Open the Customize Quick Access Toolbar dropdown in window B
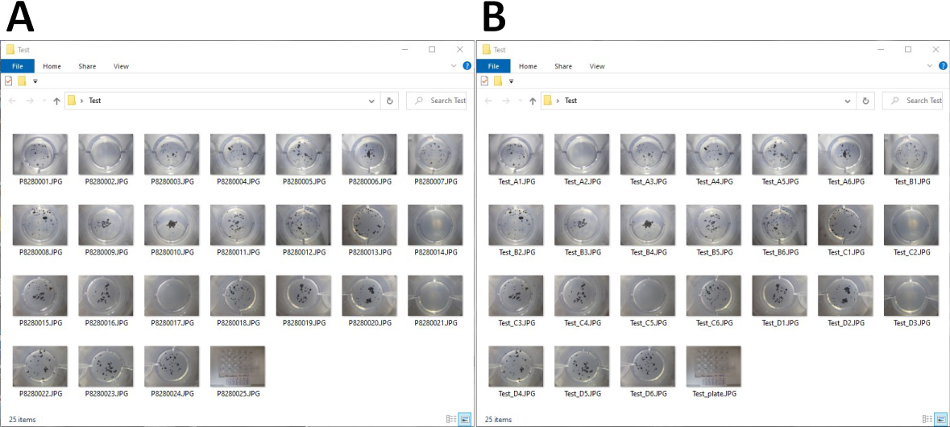Screen dimensions: 950x427 tap(512, 81)
